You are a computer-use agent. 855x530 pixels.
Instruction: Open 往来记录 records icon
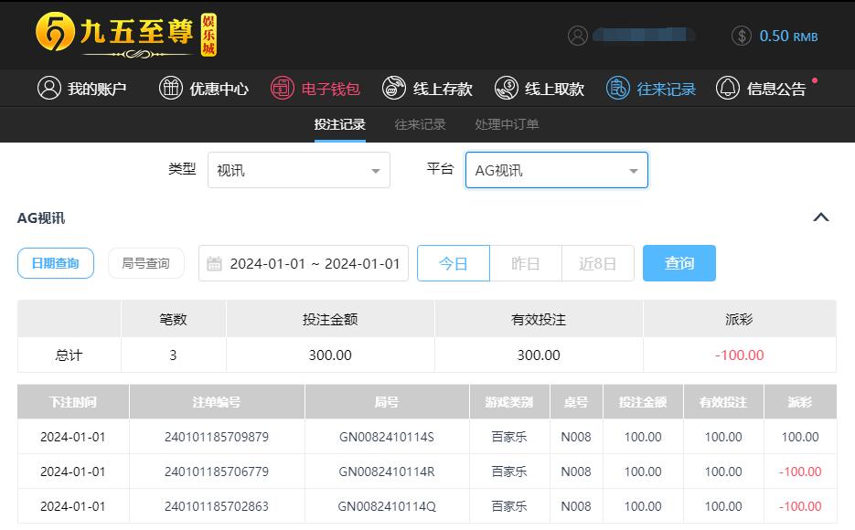[618, 88]
